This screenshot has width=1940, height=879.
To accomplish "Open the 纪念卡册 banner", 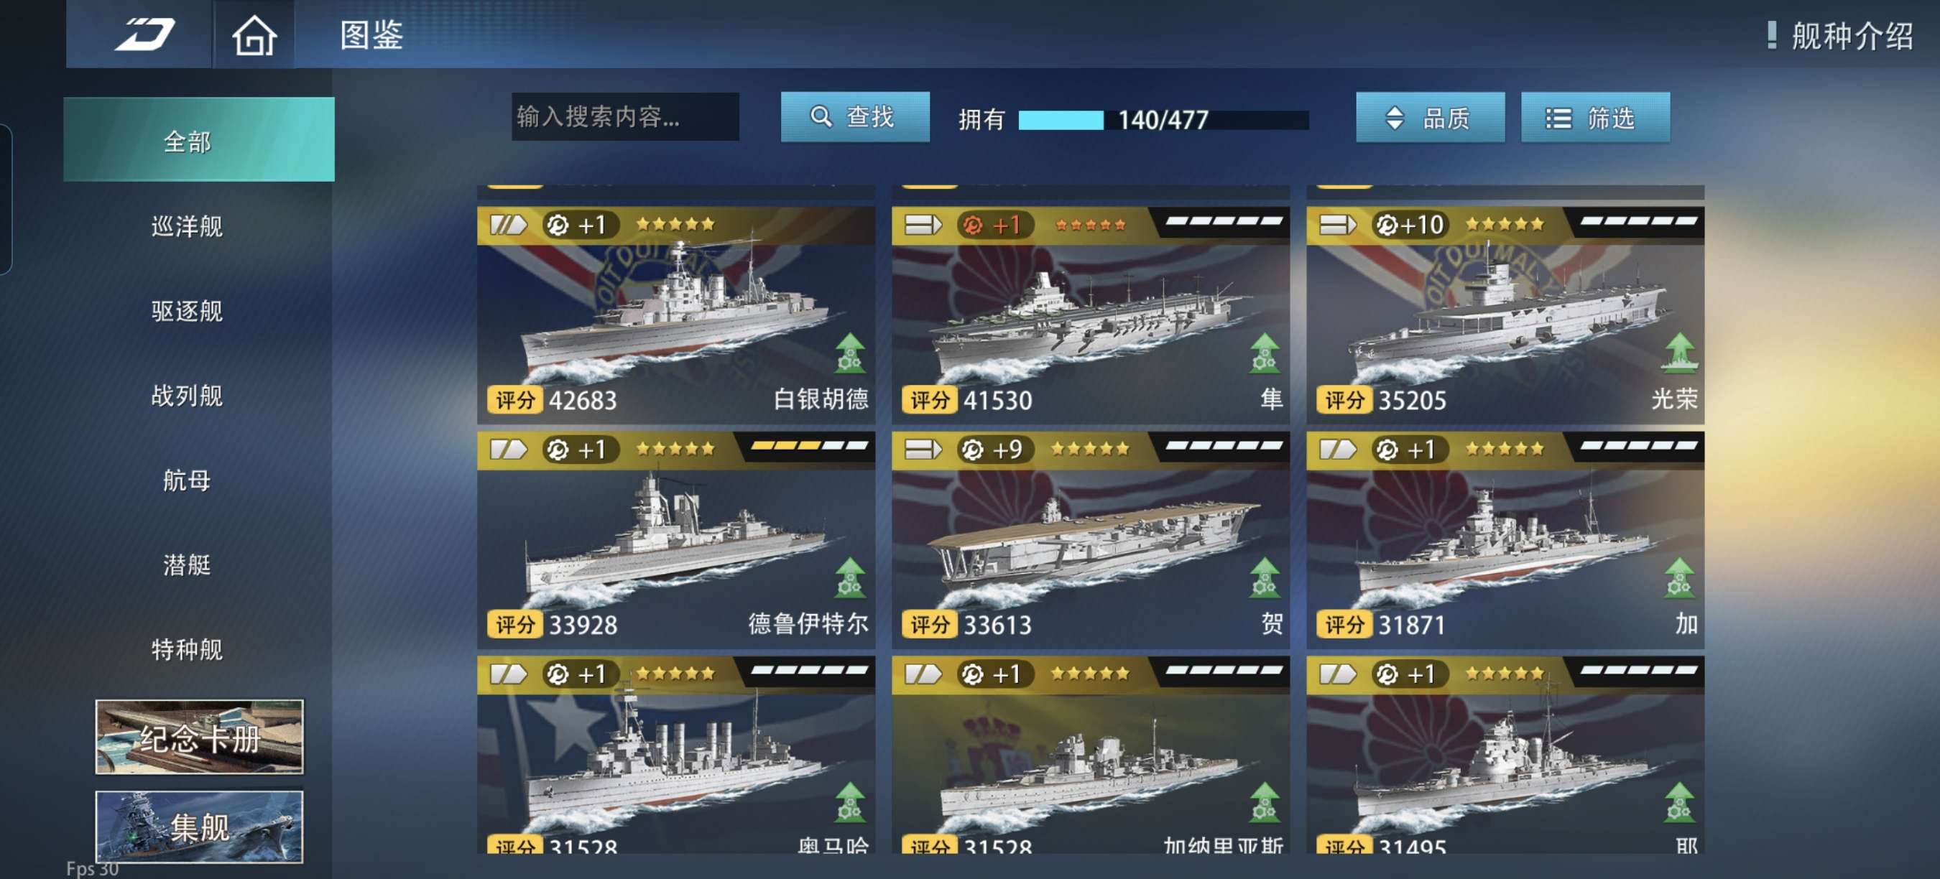I will [200, 736].
